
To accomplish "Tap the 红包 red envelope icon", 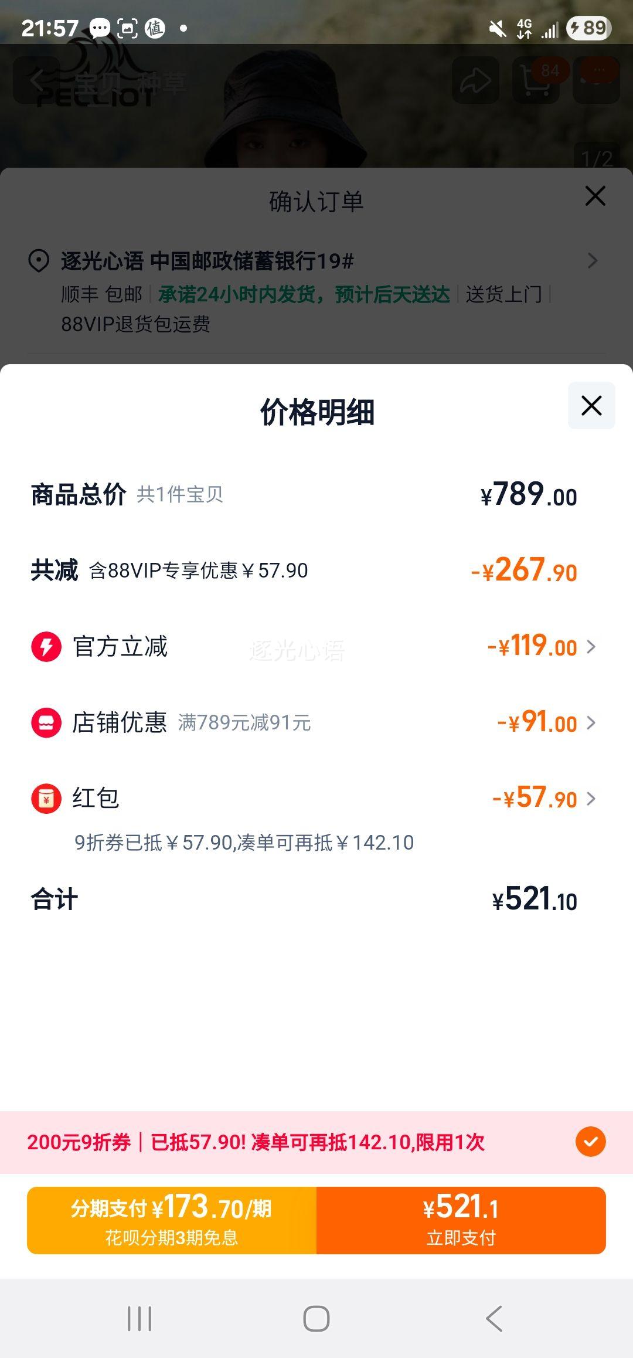I will [46, 799].
